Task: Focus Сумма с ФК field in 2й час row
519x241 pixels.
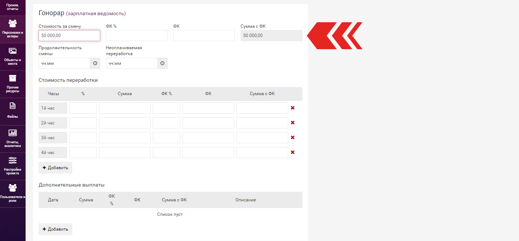Action: 262,123
